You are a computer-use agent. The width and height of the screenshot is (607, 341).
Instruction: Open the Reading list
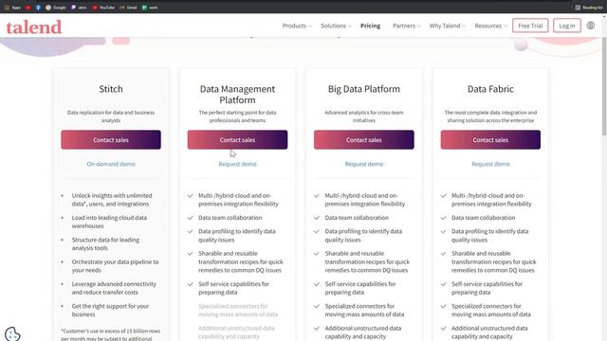[588, 8]
